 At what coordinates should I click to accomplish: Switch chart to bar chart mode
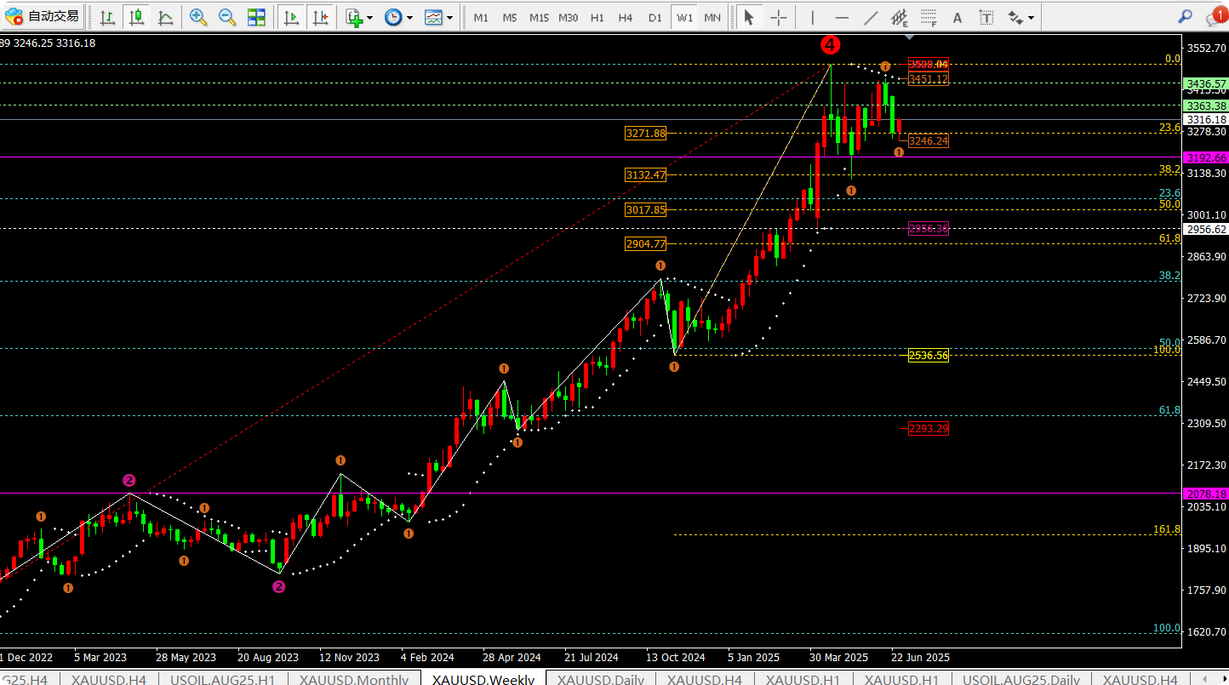[x=106, y=17]
